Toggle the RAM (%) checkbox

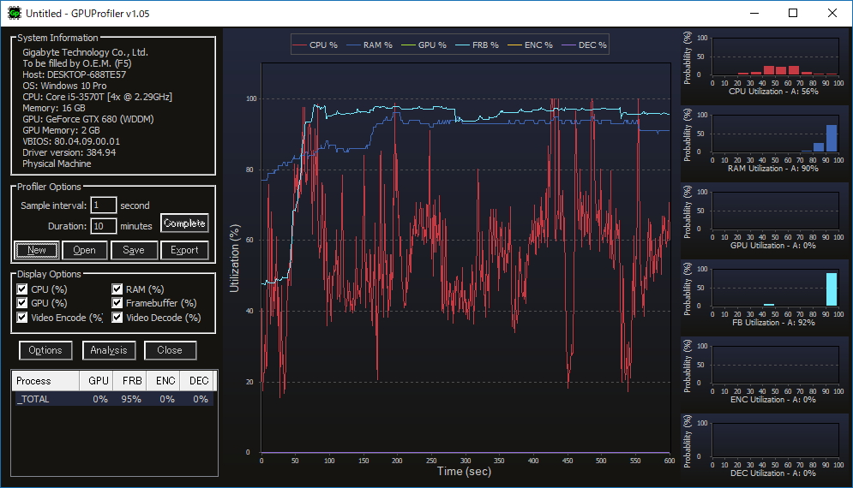117,289
